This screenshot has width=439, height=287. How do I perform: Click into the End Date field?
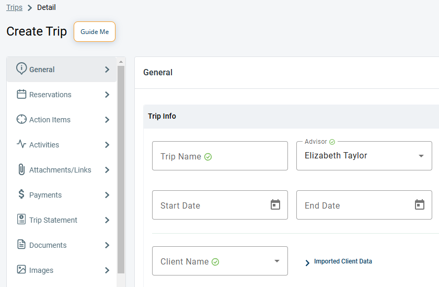pyautogui.click(x=364, y=205)
